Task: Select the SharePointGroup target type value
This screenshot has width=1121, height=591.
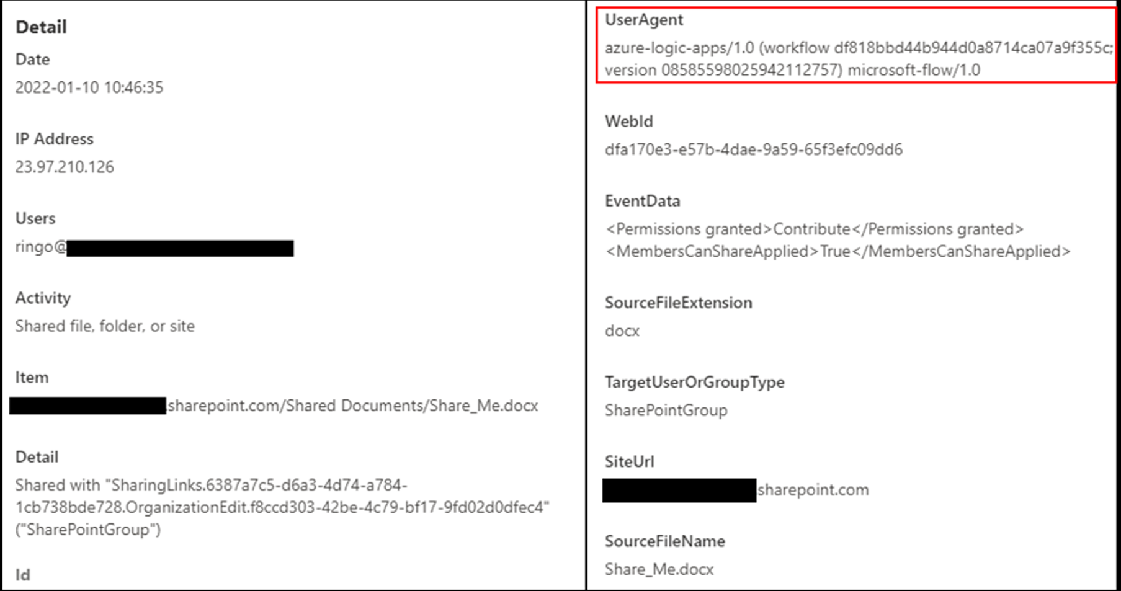Action: [666, 410]
